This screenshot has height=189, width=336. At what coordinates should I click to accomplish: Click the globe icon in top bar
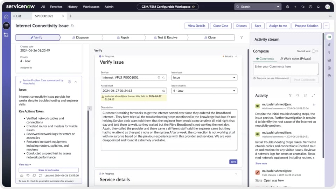pos(288,7)
